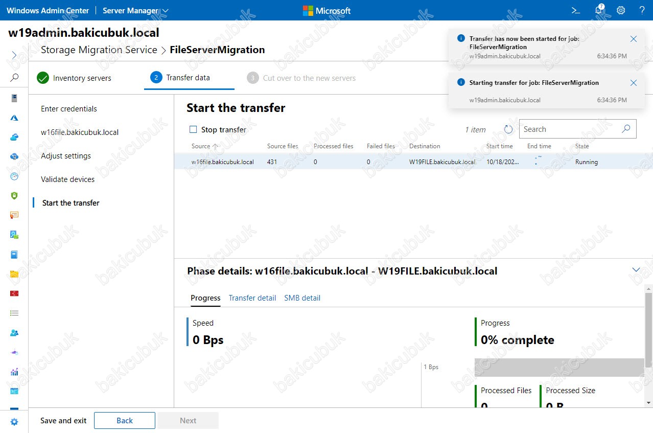Open the Devices tool icon
This screenshot has width=653, height=433.
[x=14, y=235]
